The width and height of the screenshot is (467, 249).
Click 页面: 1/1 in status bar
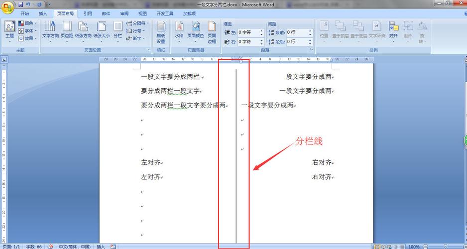(11, 247)
